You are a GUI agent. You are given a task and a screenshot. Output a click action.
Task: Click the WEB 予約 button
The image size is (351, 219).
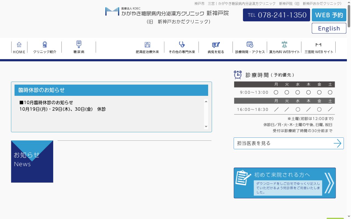coord(329,15)
